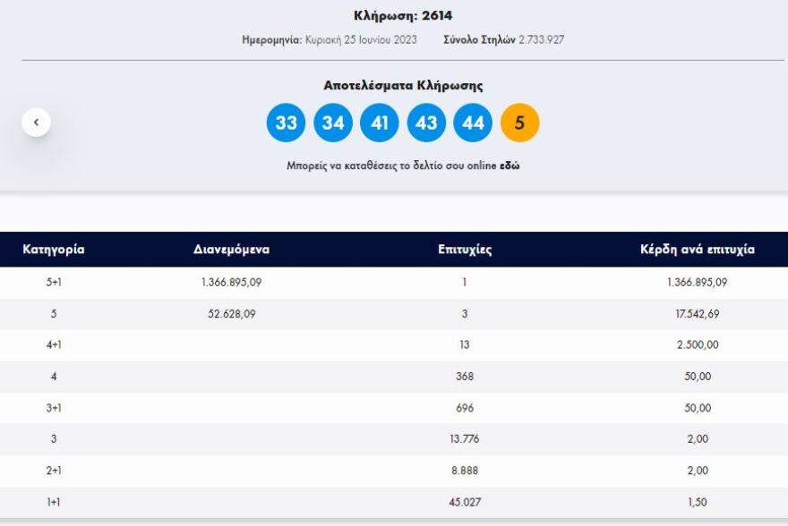This screenshot has width=788, height=526.
Task: Select the number ball 43
Action: coord(424,123)
